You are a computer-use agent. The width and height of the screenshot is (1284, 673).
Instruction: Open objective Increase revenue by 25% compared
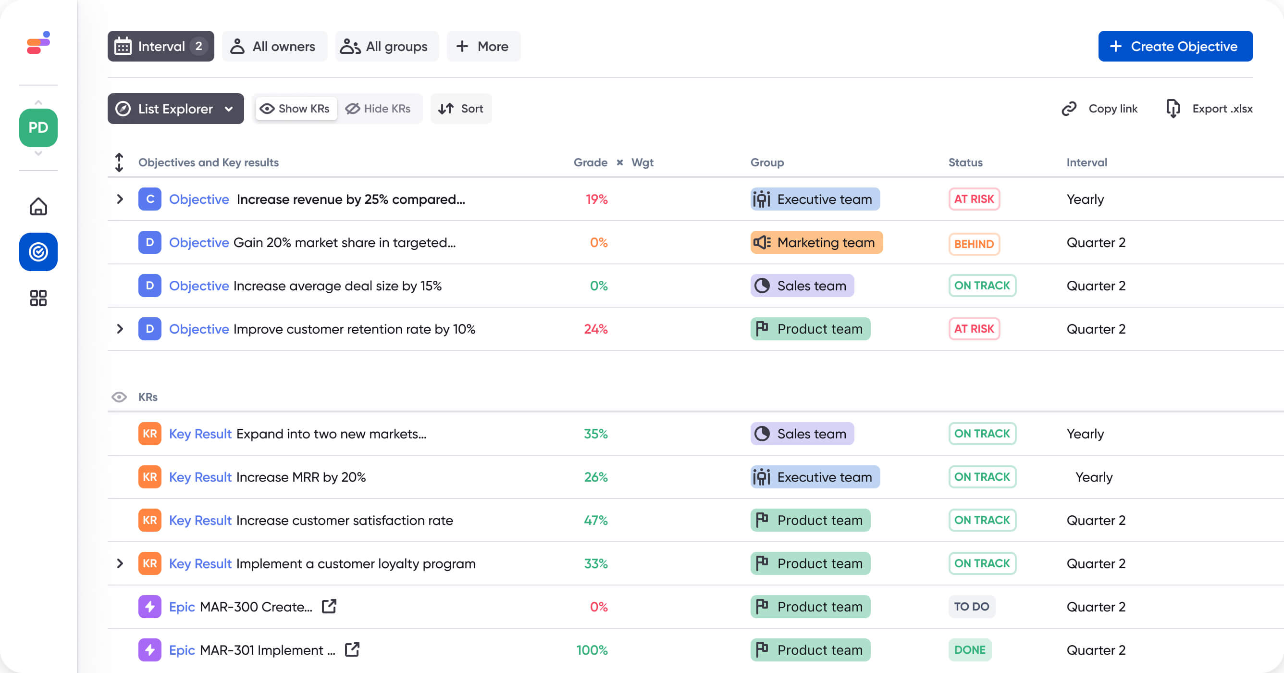pos(350,199)
